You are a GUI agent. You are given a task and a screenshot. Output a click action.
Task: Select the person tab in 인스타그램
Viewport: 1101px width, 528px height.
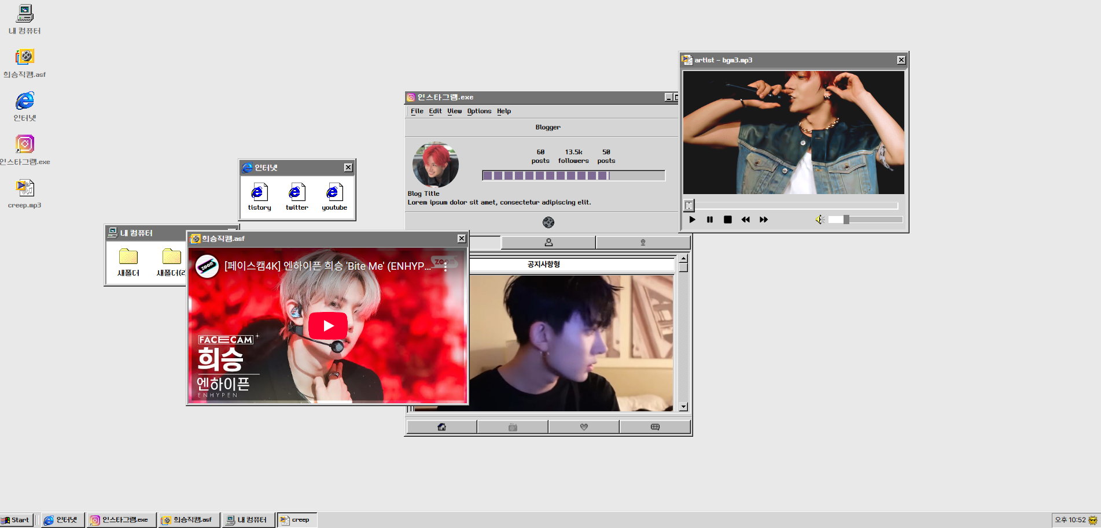(x=548, y=243)
